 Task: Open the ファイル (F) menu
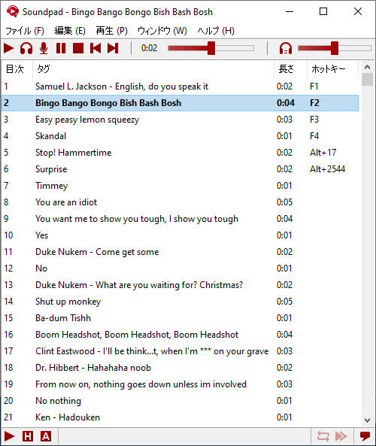25,31
